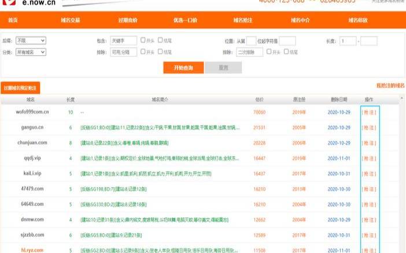Click 抢注 in the sjzzbb.com row
The width and height of the screenshot is (406, 253).
(x=369, y=235)
